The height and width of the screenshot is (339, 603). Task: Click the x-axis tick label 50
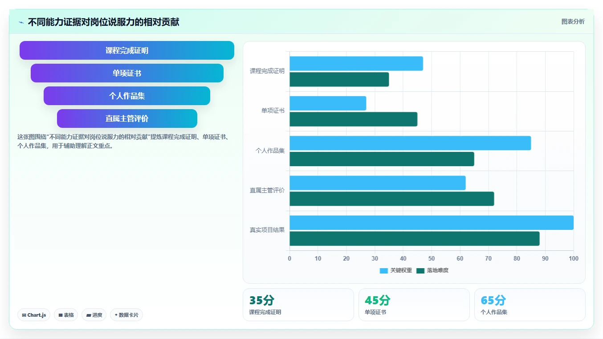(432, 258)
